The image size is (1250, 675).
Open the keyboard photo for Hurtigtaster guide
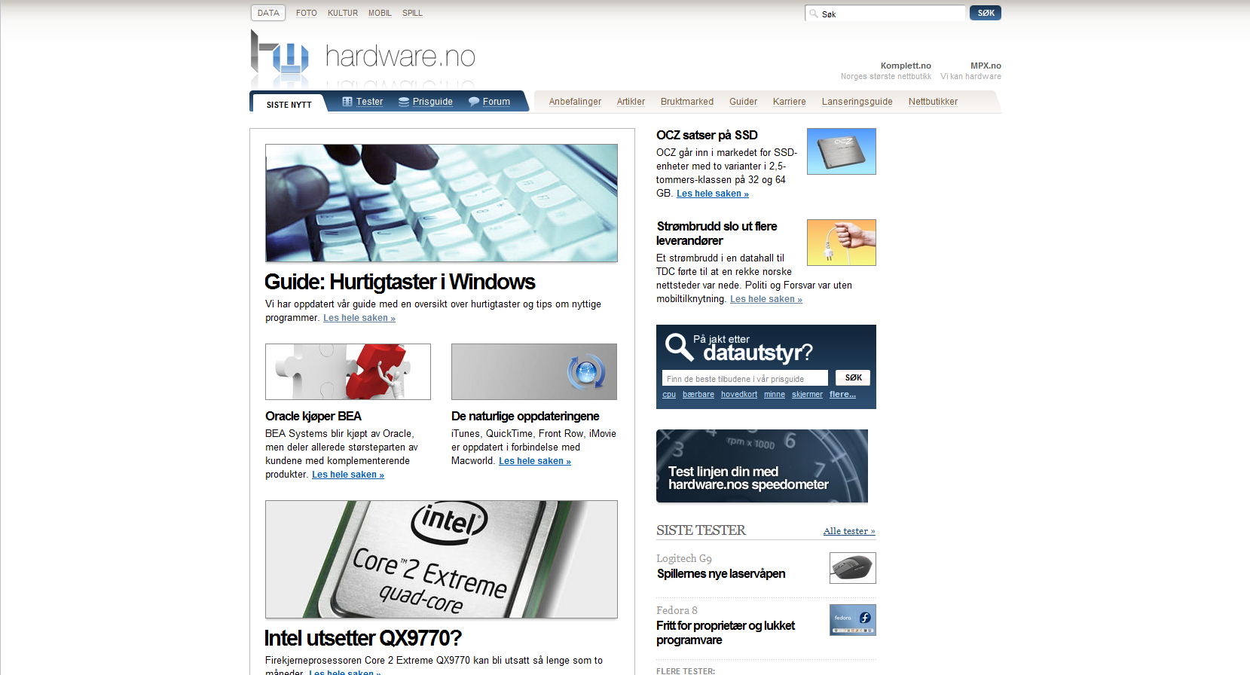[442, 203]
